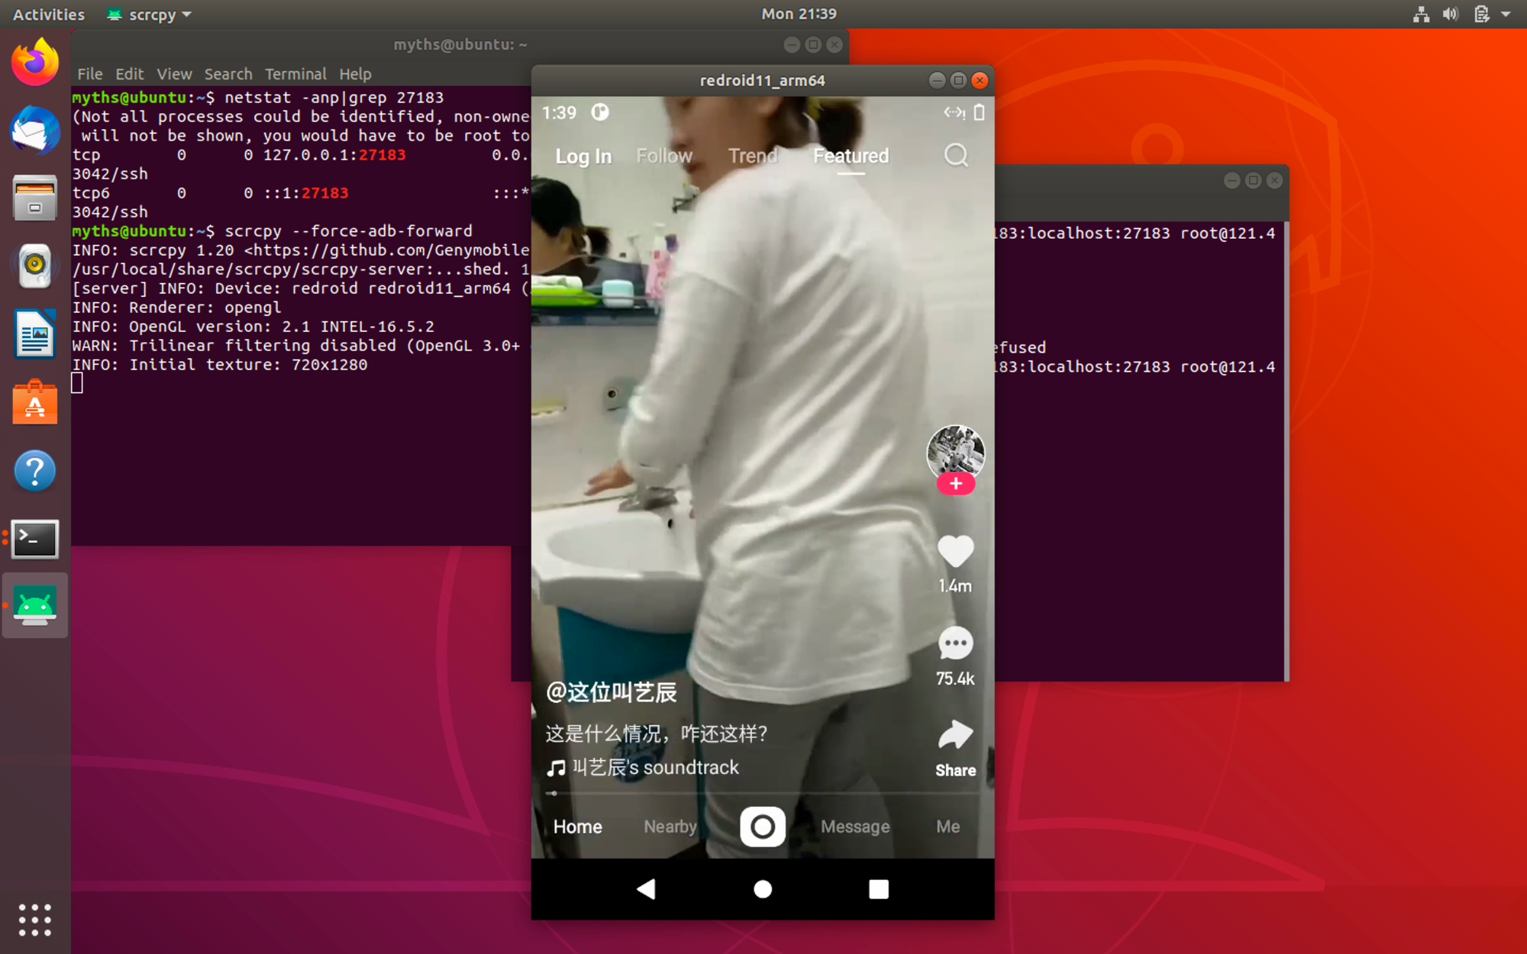Image resolution: width=1527 pixels, height=954 pixels.
Task: Open the terminal File menu
Action: point(89,74)
